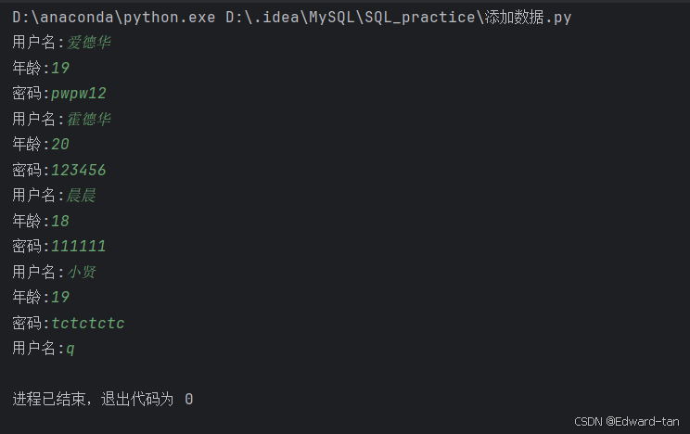The image size is (690, 434).
Task: Click the process finished message line
Action: (x=103, y=400)
